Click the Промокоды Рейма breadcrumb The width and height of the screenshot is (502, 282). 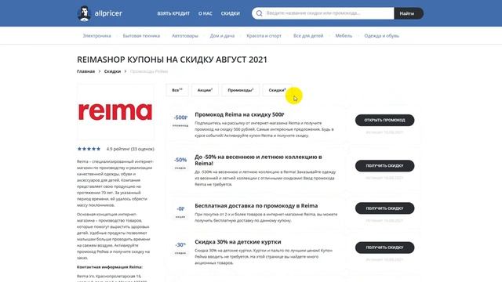tap(149, 71)
